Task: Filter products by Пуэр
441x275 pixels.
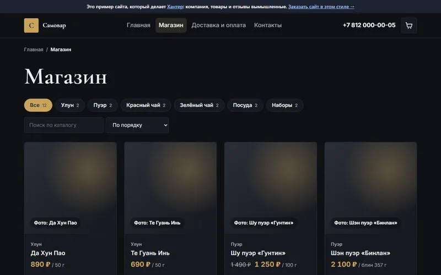Action: (x=103, y=105)
